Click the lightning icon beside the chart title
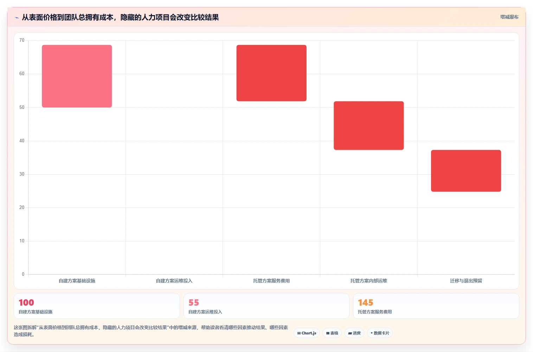This screenshot has width=533, height=352. click(x=17, y=18)
